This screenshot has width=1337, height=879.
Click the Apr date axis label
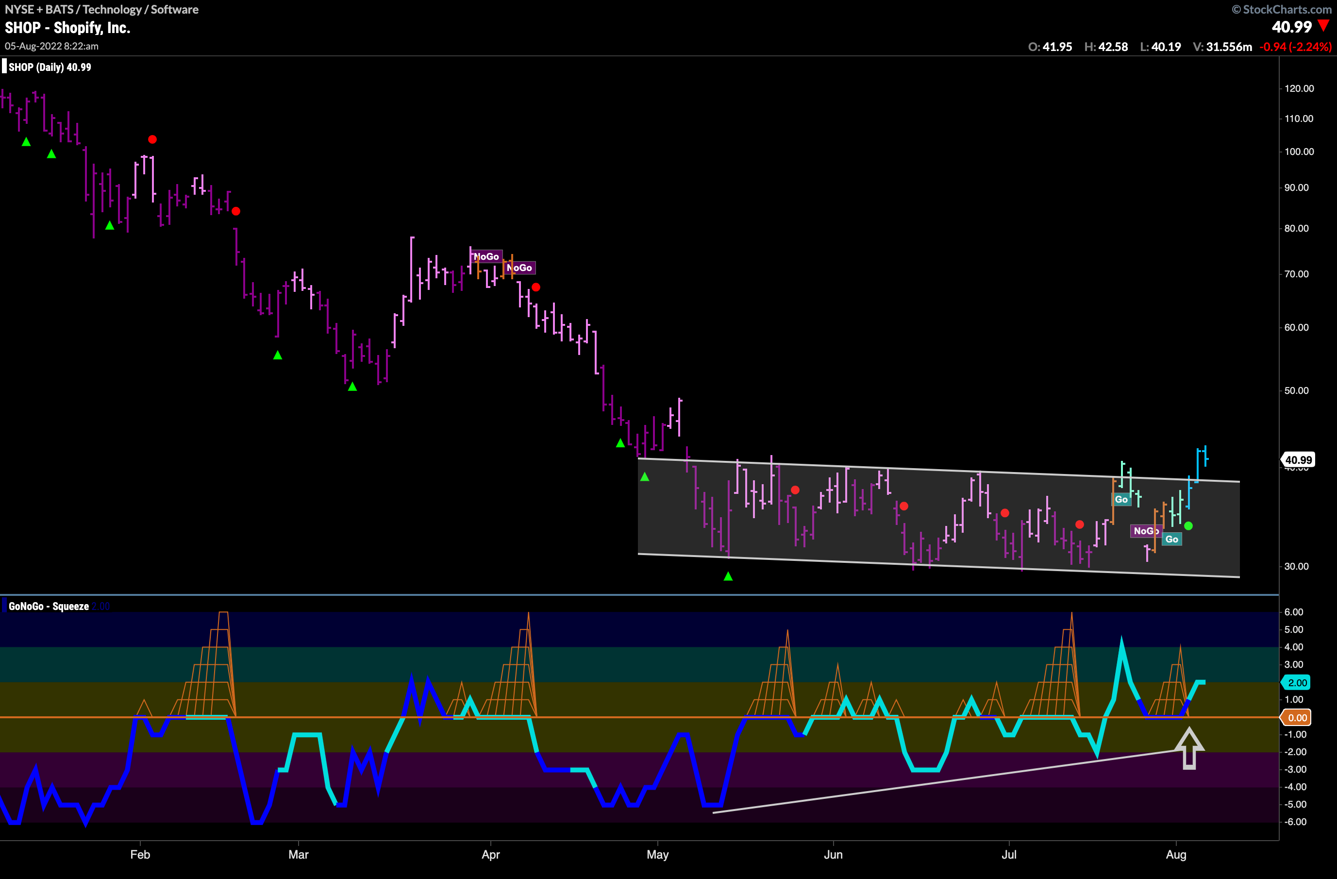click(490, 854)
